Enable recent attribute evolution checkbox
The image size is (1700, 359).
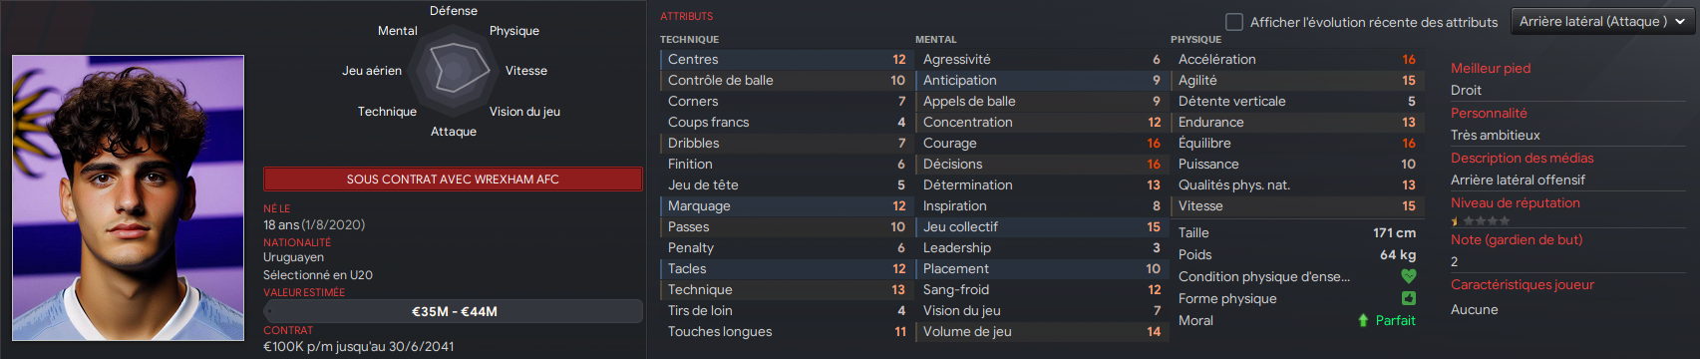tap(1234, 21)
